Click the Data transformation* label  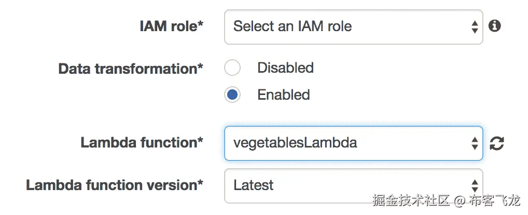(x=131, y=69)
